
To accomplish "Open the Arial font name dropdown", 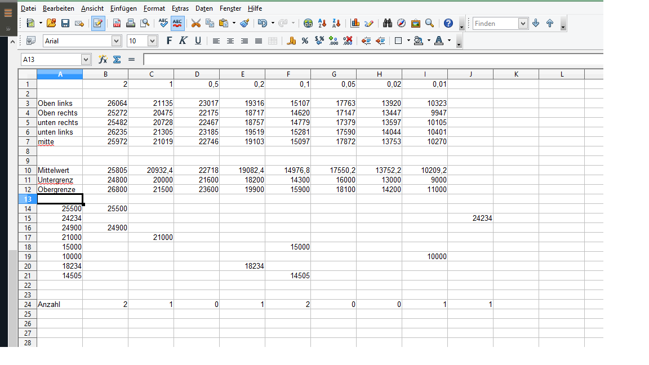I will coord(116,41).
